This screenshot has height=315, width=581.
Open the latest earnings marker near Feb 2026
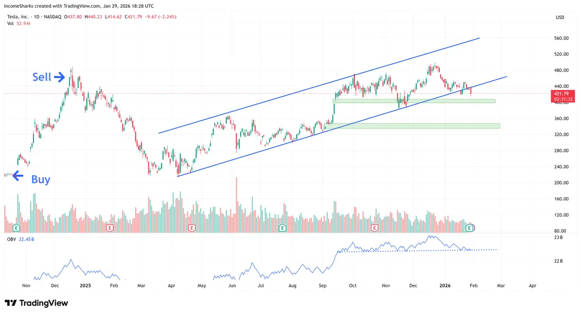click(x=469, y=227)
